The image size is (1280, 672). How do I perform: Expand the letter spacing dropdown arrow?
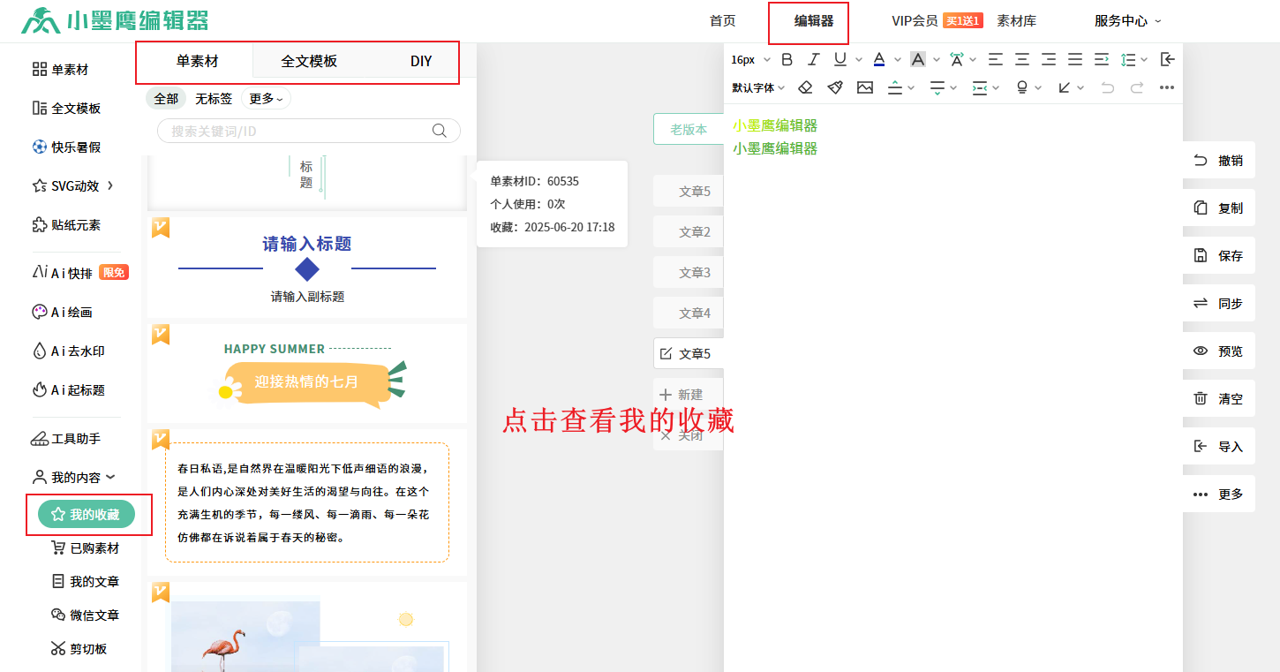(973, 60)
